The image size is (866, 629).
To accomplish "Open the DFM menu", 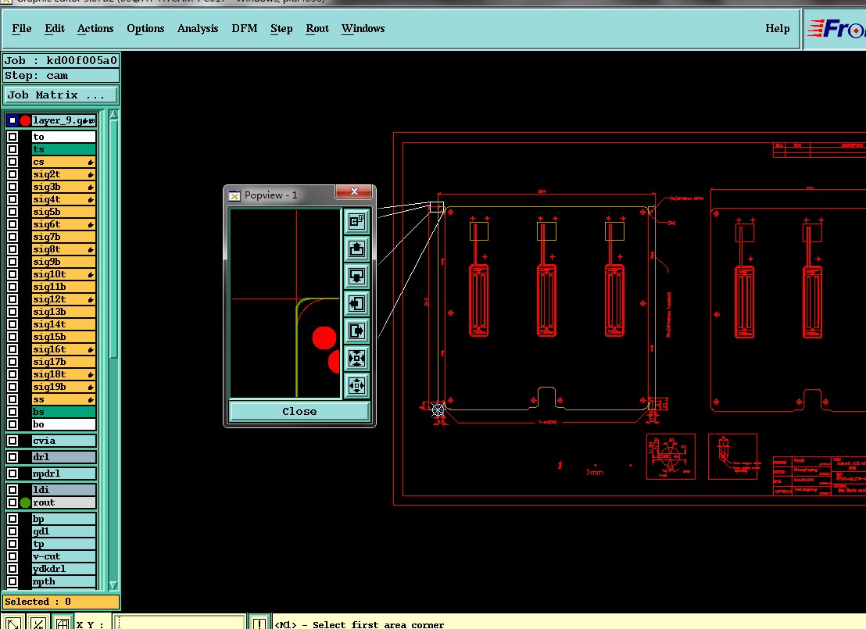I will (244, 29).
